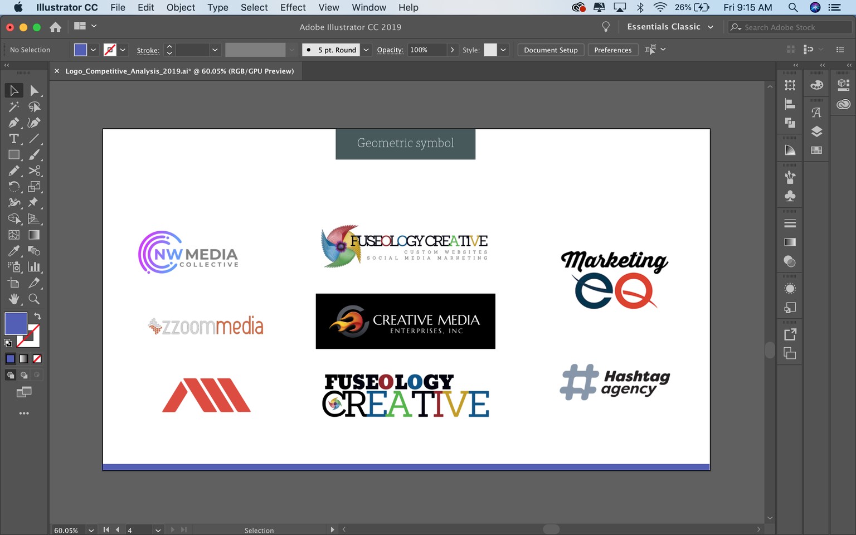The width and height of the screenshot is (856, 535).
Task: Select the Pen tool
Action: point(14,123)
